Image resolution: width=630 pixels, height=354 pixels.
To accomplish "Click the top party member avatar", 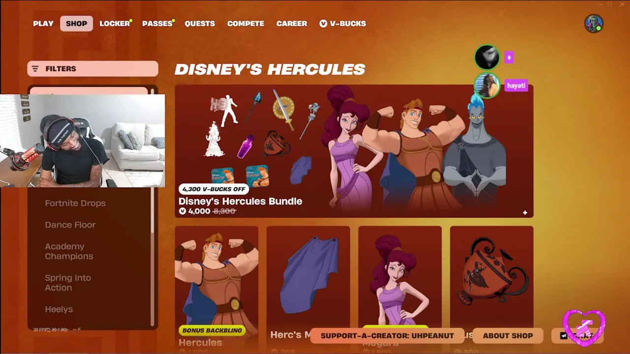I will pos(487,58).
